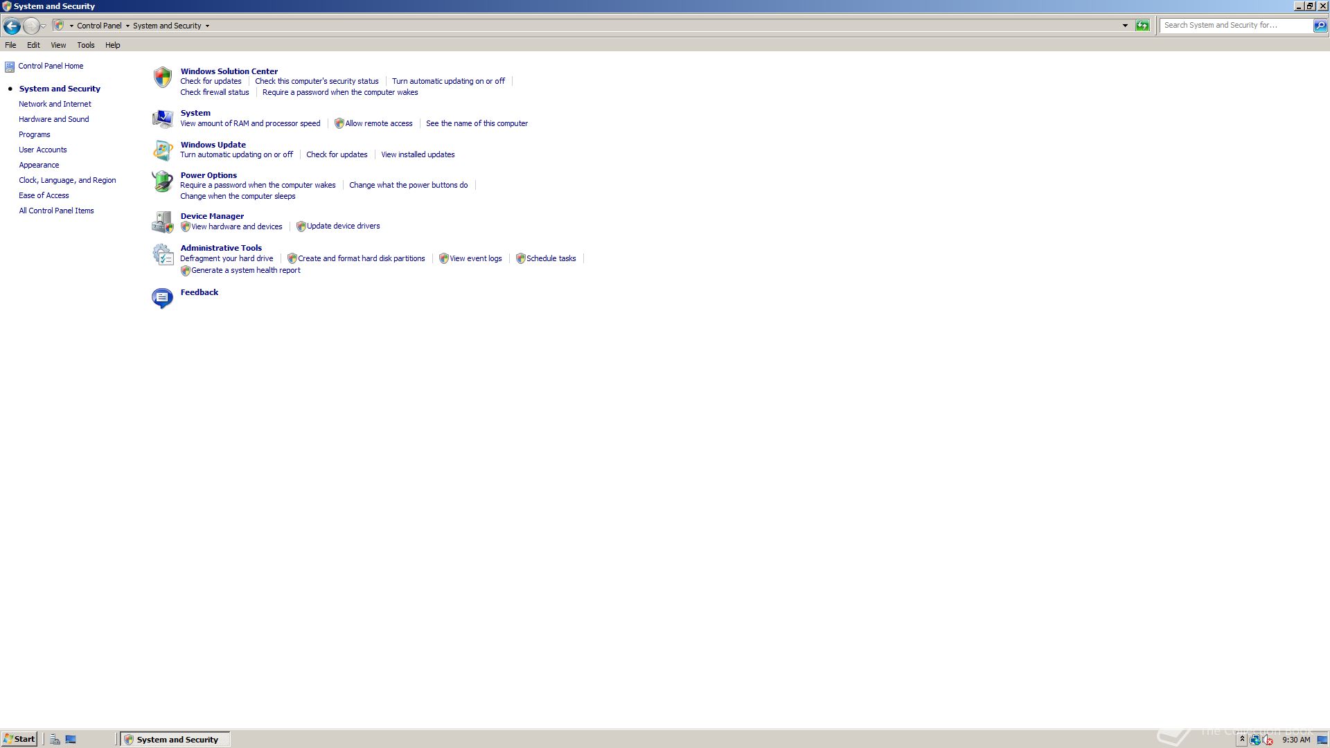
Task: Open Appearance category
Action: (x=39, y=166)
